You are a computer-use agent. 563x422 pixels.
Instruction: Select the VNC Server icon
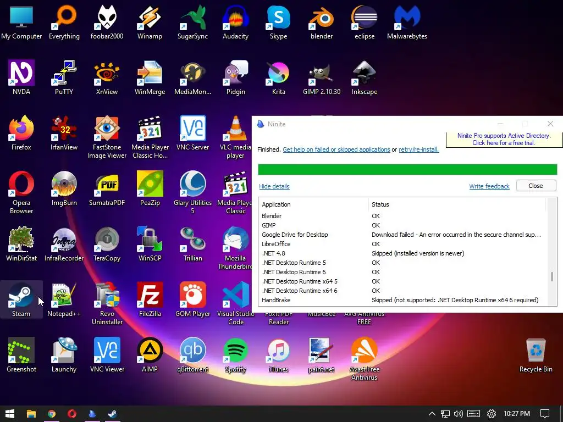coord(193,133)
